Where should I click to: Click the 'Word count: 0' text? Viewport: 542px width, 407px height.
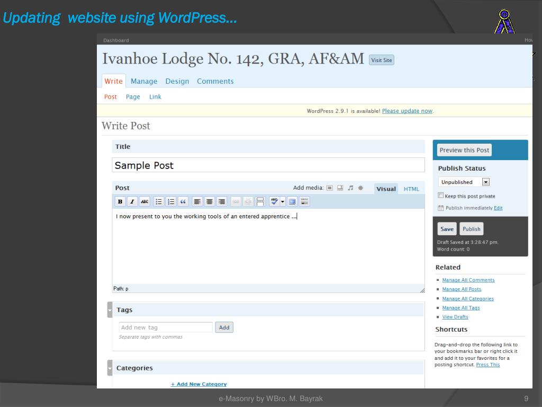(453, 249)
